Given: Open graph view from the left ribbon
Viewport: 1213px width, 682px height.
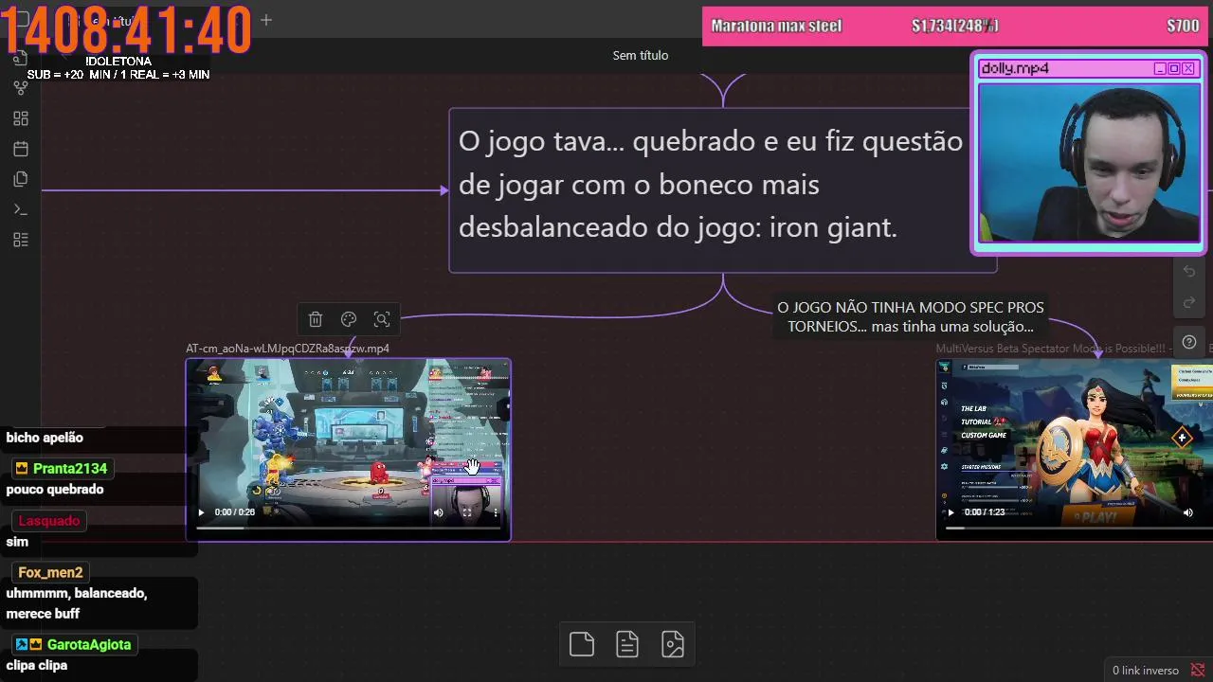Looking at the screenshot, I should (x=21, y=88).
